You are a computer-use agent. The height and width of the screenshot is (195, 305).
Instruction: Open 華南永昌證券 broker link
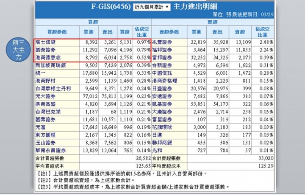tap(50, 150)
